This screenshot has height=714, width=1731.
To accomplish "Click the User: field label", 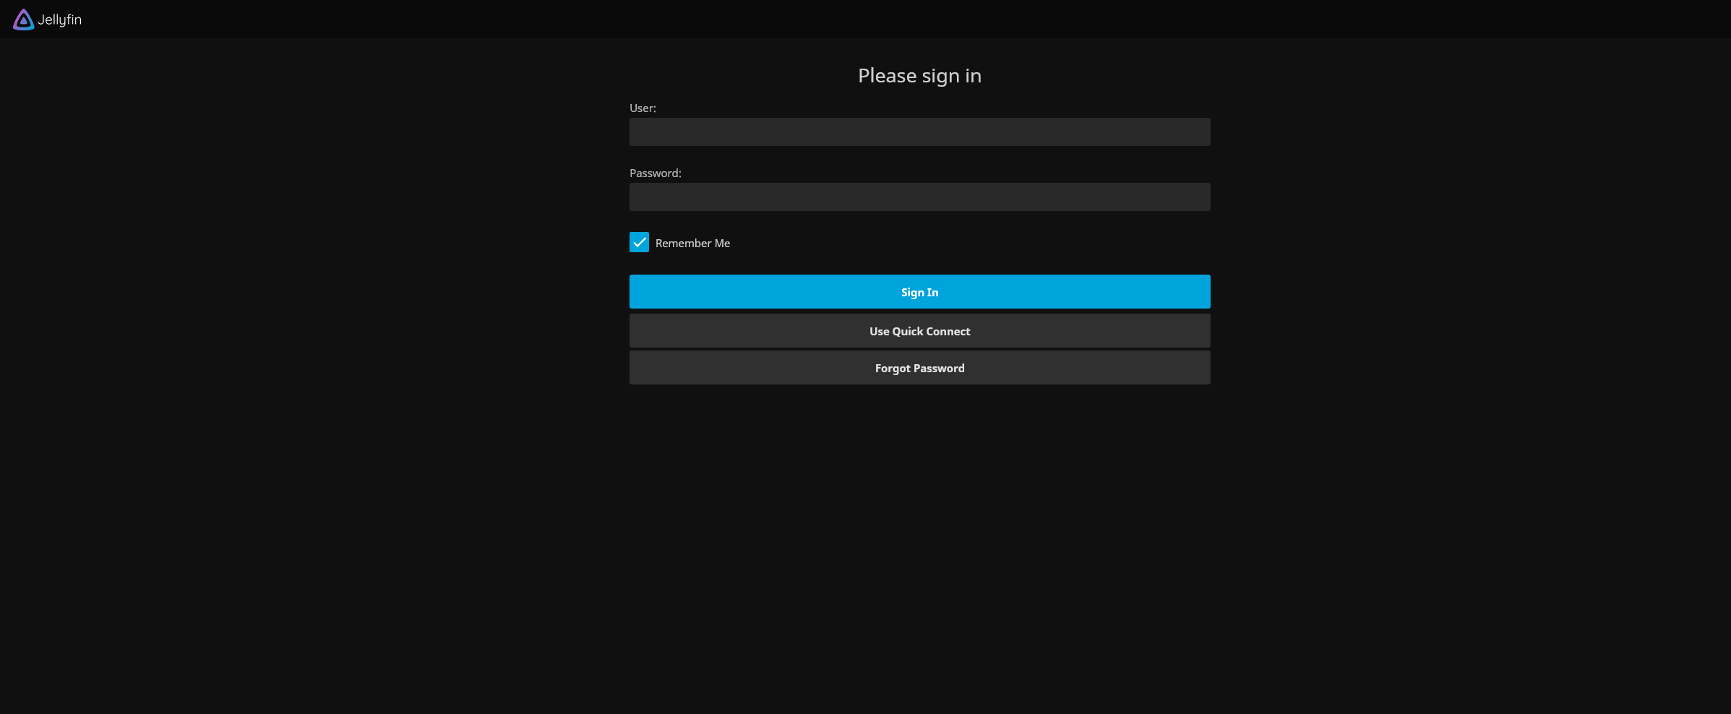I will click(643, 108).
